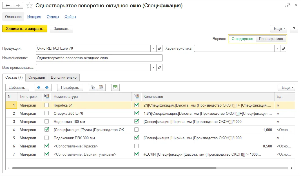
Task: Mark specification as favorite with star icon
Action: click(x=29, y=6)
